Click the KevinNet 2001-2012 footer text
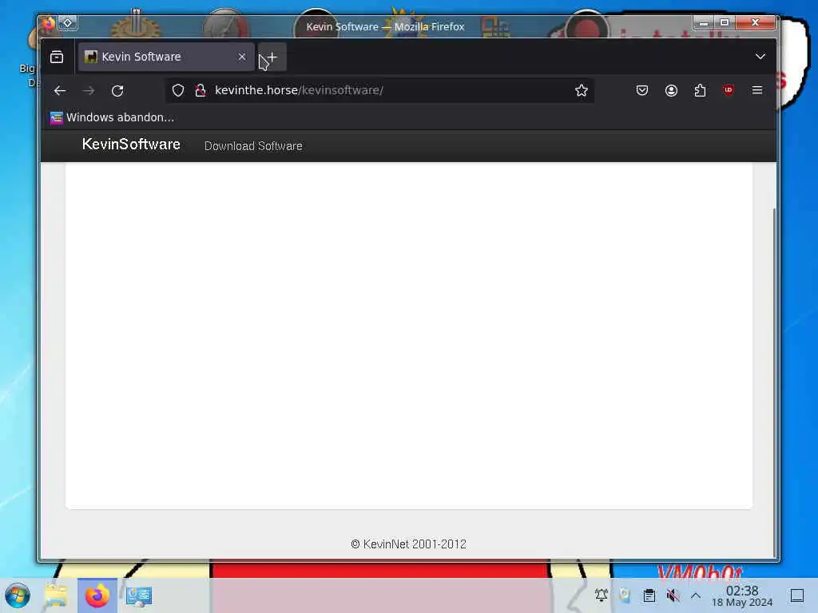The image size is (818, 613). pyautogui.click(x=408, y=544)
